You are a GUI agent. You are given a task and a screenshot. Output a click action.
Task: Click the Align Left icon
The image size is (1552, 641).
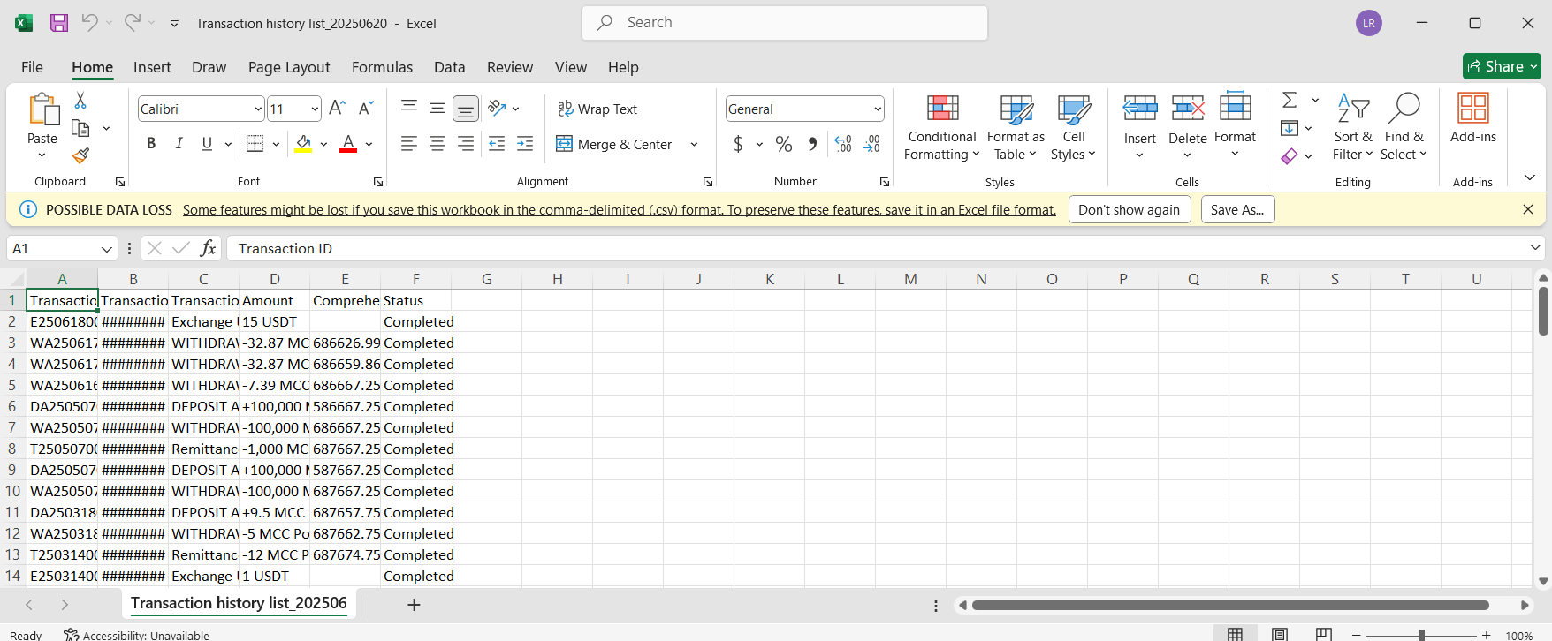pos(409,143)
